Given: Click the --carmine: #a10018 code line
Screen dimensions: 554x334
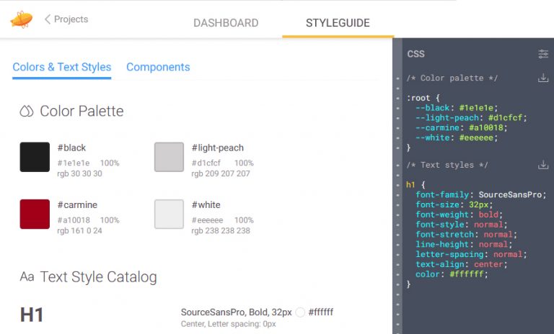Looking at the screenshot, I should coord(462,127).
